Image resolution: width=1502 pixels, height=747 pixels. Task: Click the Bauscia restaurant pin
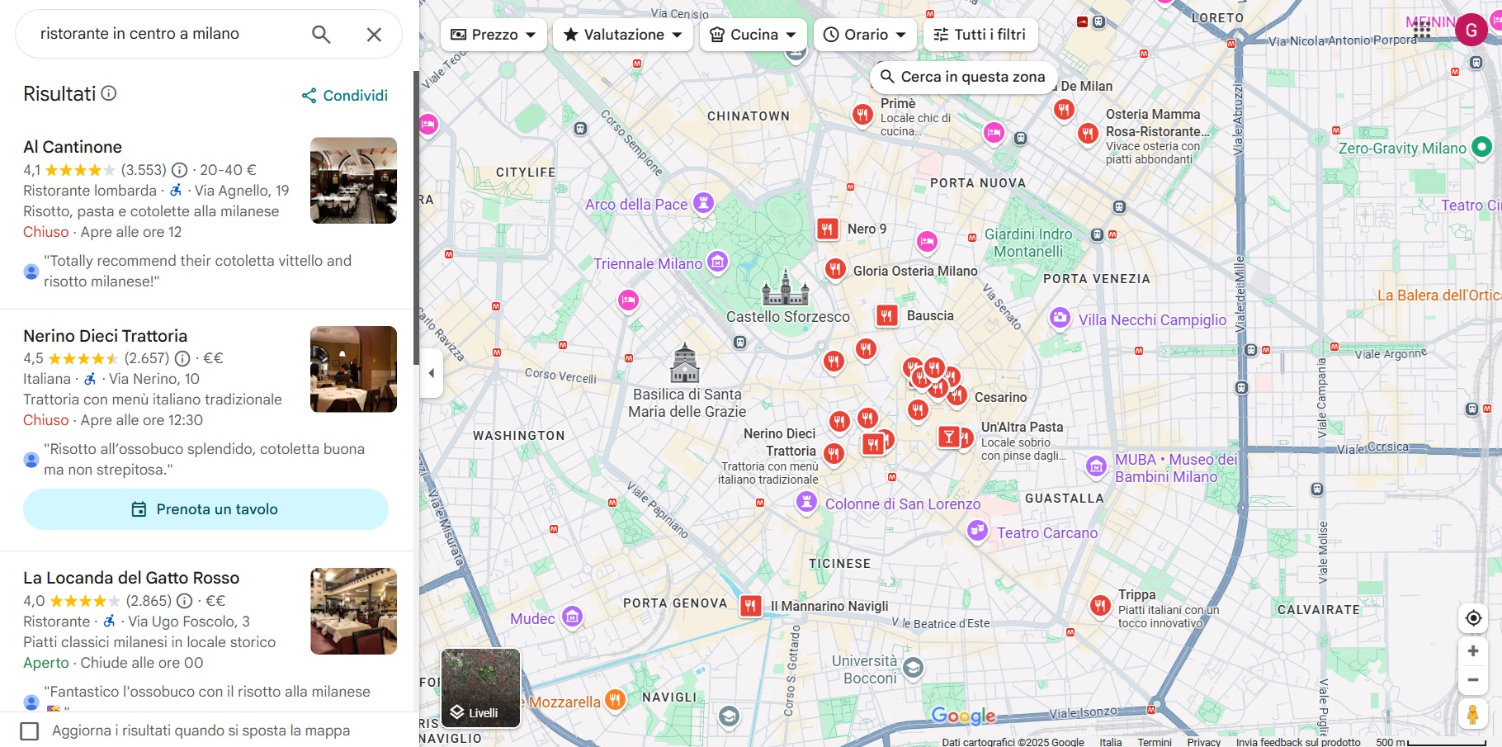(886, 316)
